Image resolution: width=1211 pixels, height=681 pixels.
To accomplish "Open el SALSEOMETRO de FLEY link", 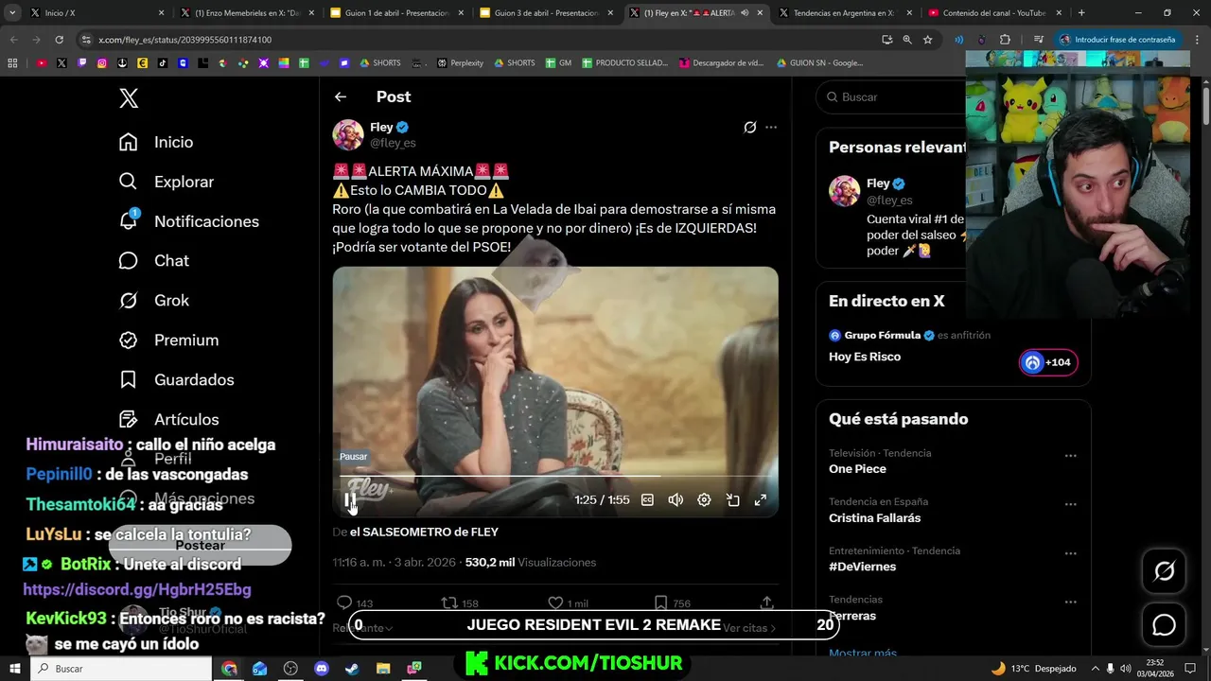I will [x=424, y=532].
